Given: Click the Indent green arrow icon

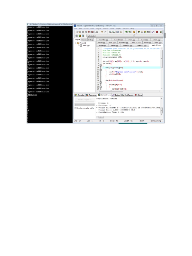Looking at the screenshot, I should coord(126,32).
